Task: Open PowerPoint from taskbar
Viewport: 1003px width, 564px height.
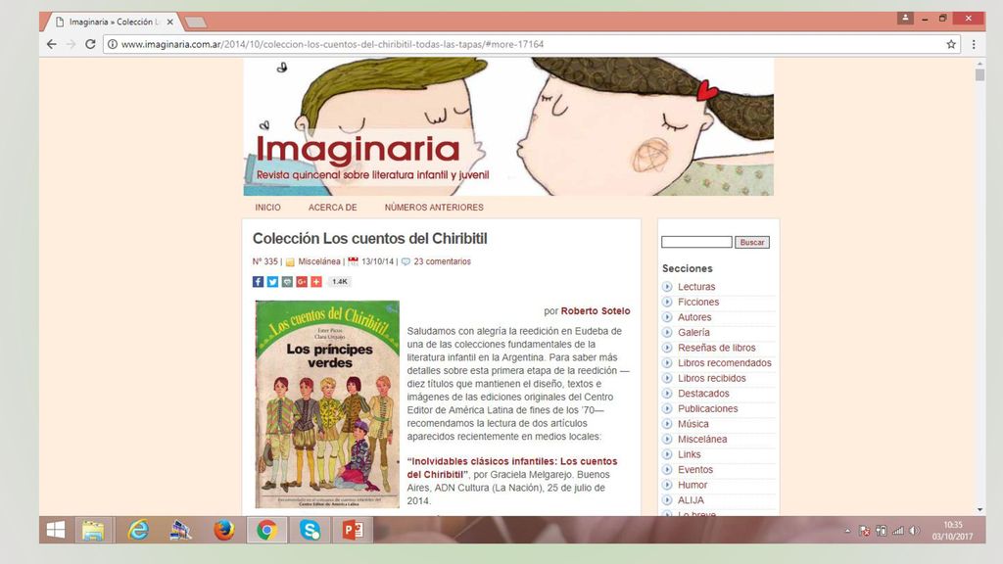Action: tap(353, 530)
